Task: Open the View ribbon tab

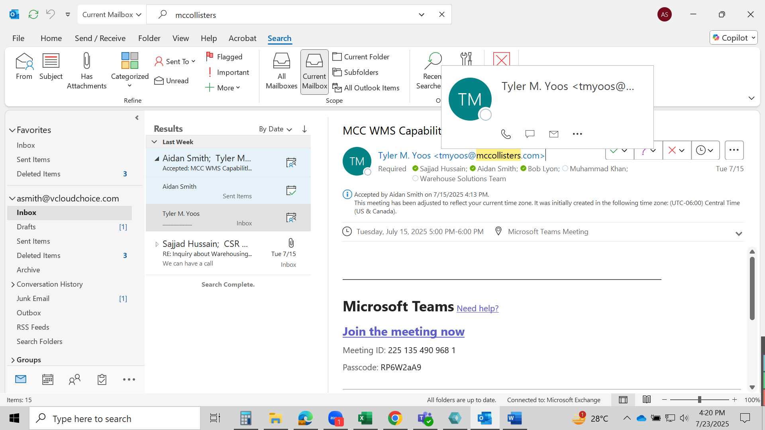Action: pos(180,38)
